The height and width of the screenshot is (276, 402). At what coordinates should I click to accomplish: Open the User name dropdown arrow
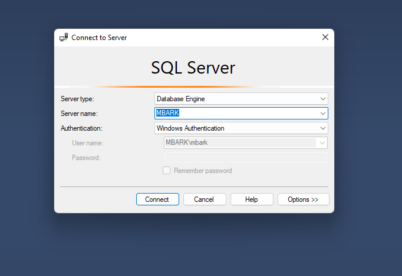[322, 143]
